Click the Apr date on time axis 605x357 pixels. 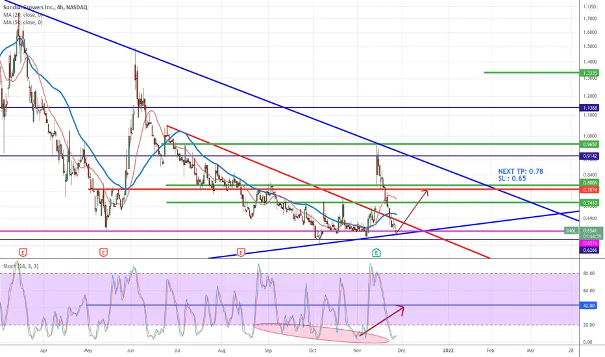point(43,351)
